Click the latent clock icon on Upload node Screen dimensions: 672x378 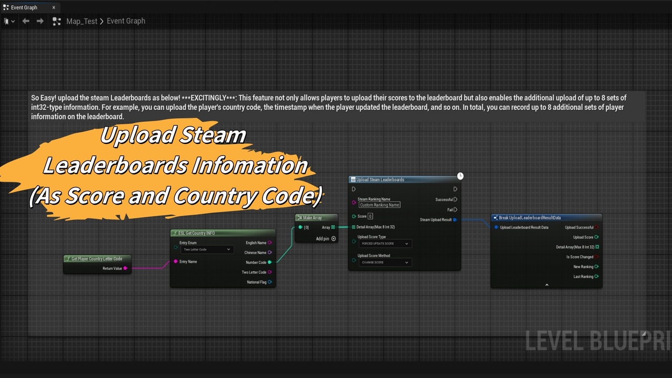(x=460, y=176)
